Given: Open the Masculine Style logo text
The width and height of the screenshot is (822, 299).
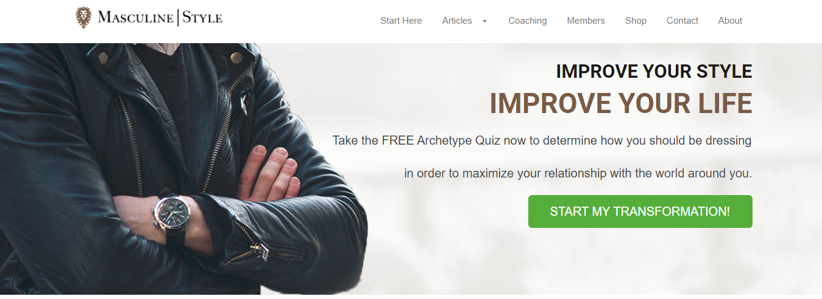Looking at the screenshot, I should [160, 18].
